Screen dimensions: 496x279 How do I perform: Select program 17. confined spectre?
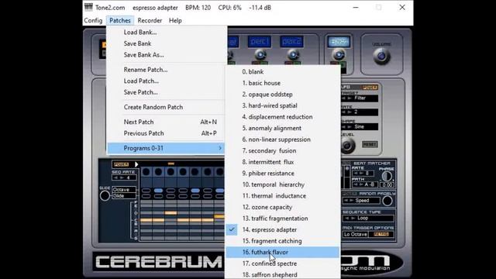point(283,263)
